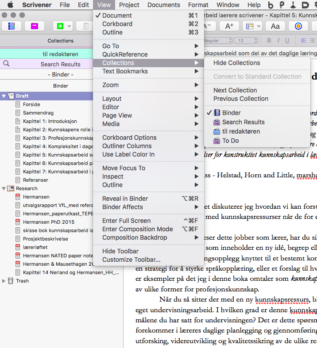Collapse the Research folder

point(4,188)
